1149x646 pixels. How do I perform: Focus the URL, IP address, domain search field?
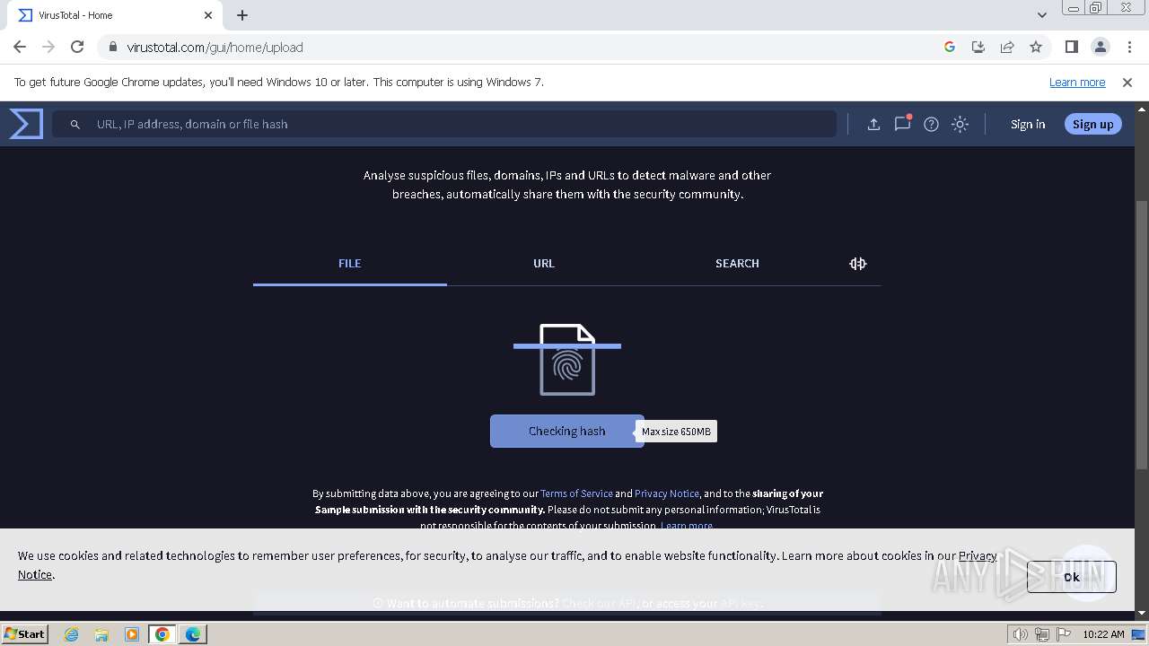pyautogui.click(x=444, y=125)
